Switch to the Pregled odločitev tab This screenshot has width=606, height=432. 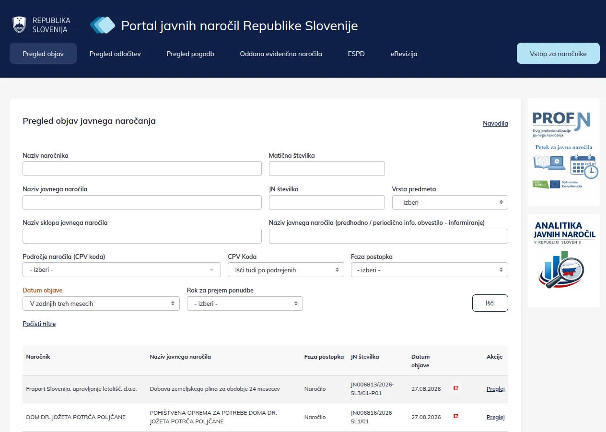coord(115,54)
